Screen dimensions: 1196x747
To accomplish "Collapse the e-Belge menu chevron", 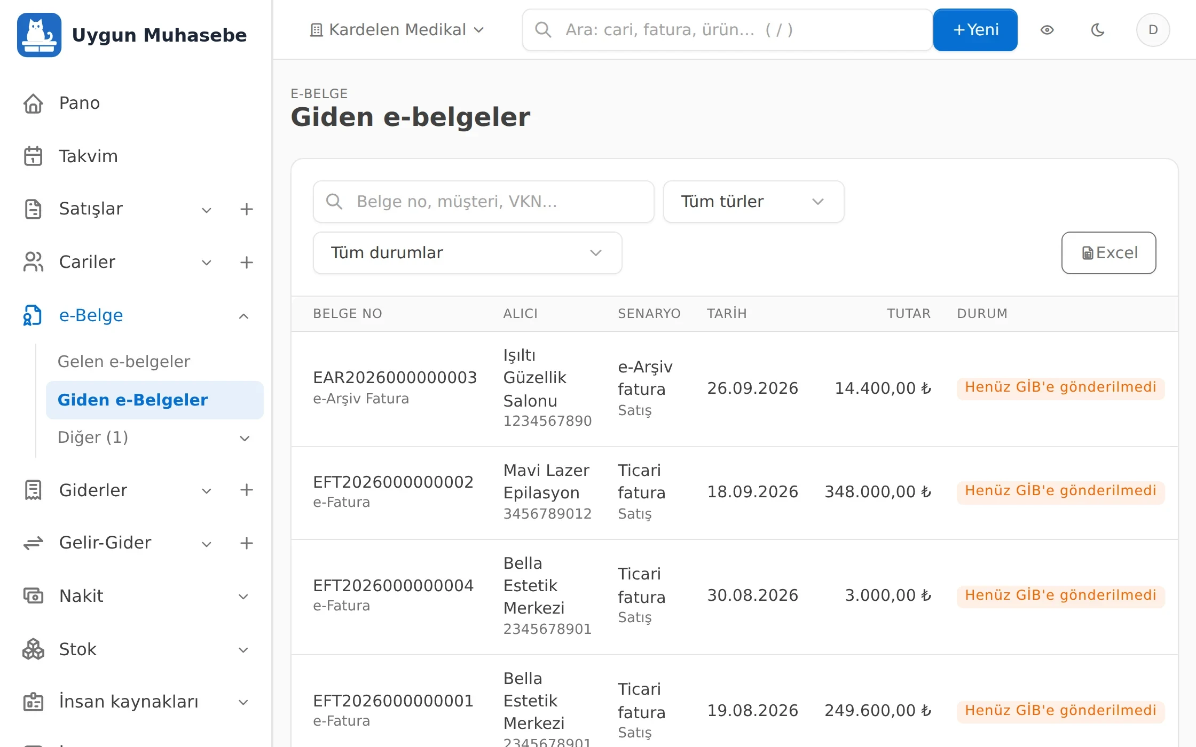I will point(243,316).
